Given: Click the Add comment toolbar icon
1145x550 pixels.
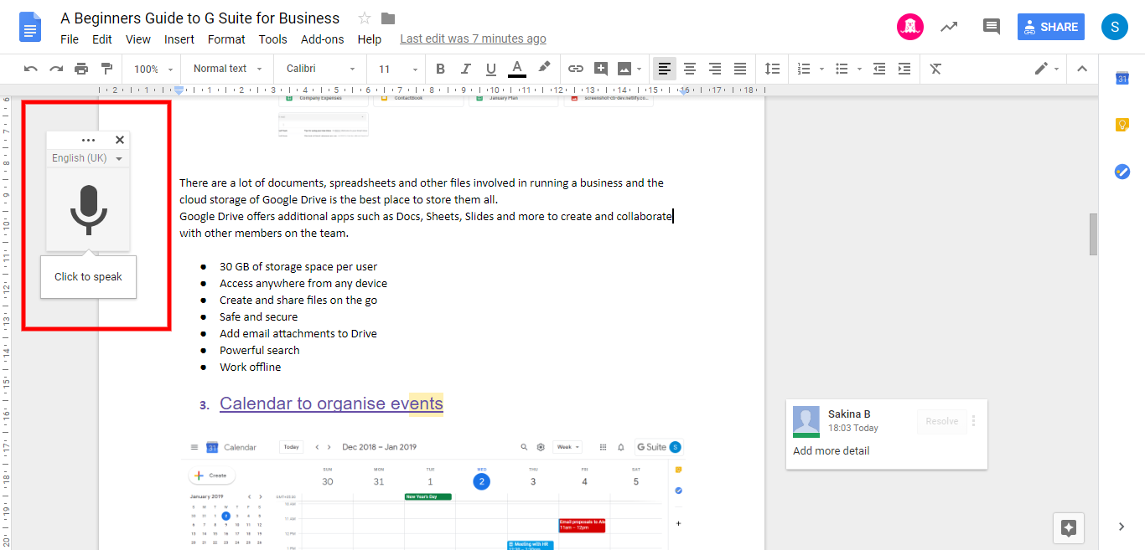Looking at the screenshot, I should point(601,69).
